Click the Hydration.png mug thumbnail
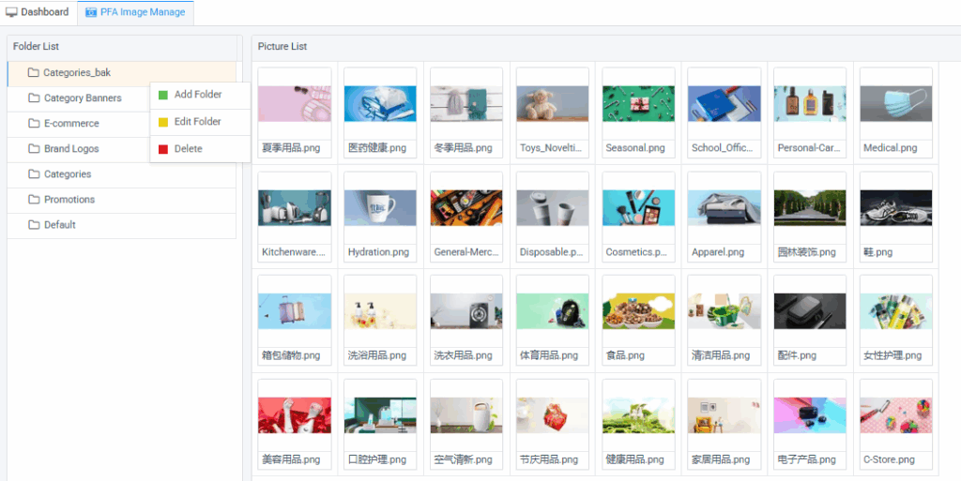The width and height of the screenshot is (961, 481). (380, 208)
